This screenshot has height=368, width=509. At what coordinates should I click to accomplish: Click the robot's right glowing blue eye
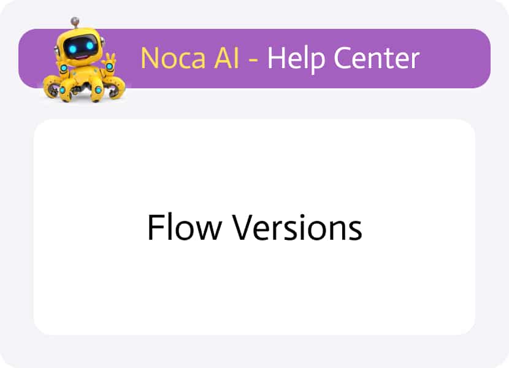point(90,45)
